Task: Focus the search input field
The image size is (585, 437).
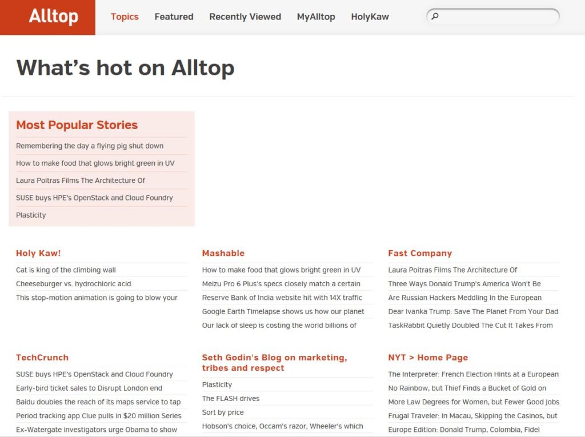Action: (493, 17)
